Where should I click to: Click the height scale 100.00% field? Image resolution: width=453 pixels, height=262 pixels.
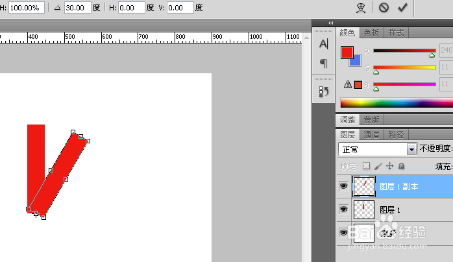[27, 8]
